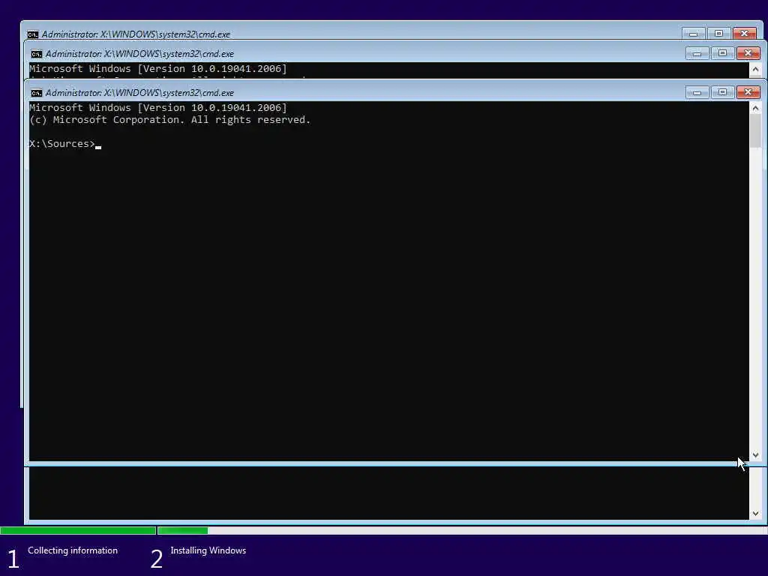Viewport: 768px width, 576px height.
Task: Click the scroll down arrow of the bottom background window
Action: 755,513
